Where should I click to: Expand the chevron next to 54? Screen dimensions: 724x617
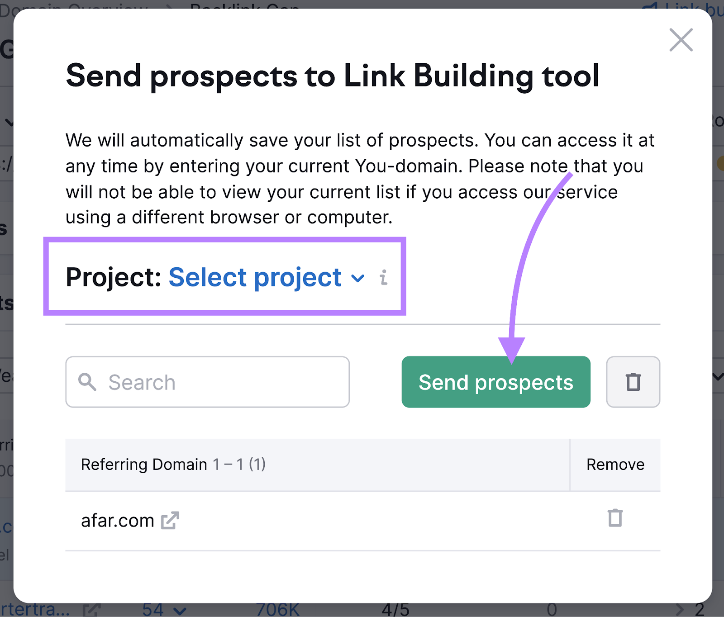[x=180, y=611]
